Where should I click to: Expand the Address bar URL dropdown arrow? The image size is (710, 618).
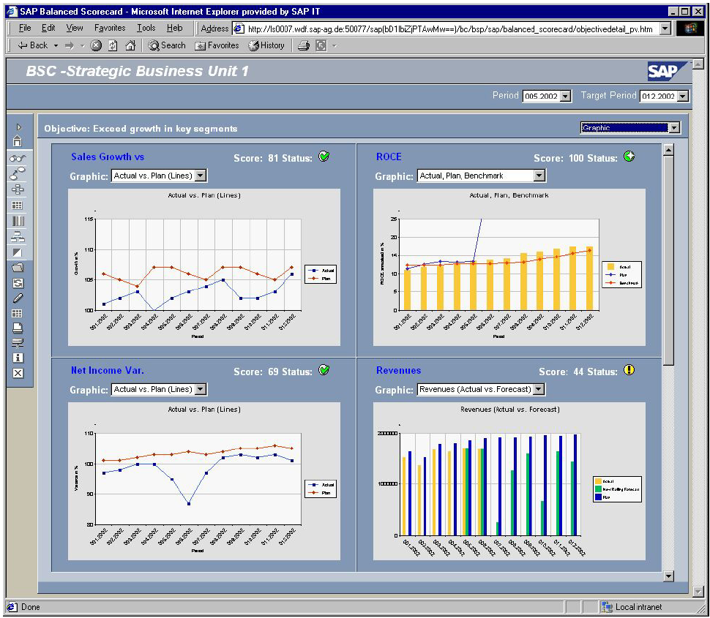click(665, 29)
